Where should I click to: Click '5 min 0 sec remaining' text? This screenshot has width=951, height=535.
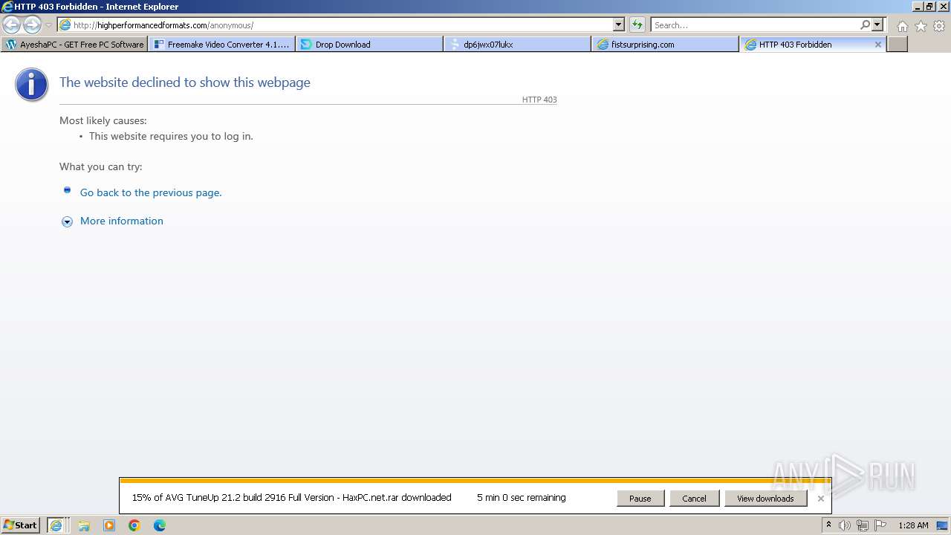pyautogui.click(x=522, y=498)
